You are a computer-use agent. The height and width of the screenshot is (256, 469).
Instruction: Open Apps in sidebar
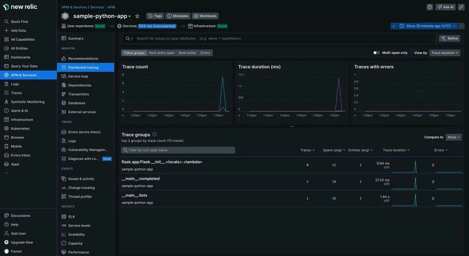12,164
